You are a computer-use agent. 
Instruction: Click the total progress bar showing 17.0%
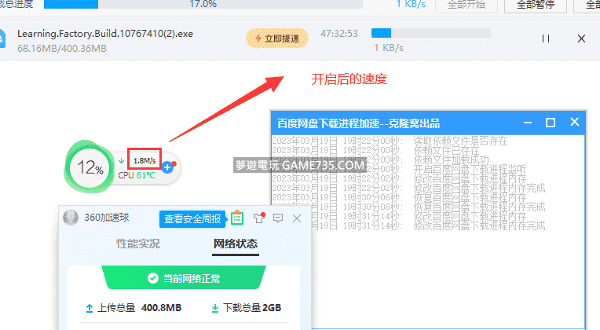(203, 4)
